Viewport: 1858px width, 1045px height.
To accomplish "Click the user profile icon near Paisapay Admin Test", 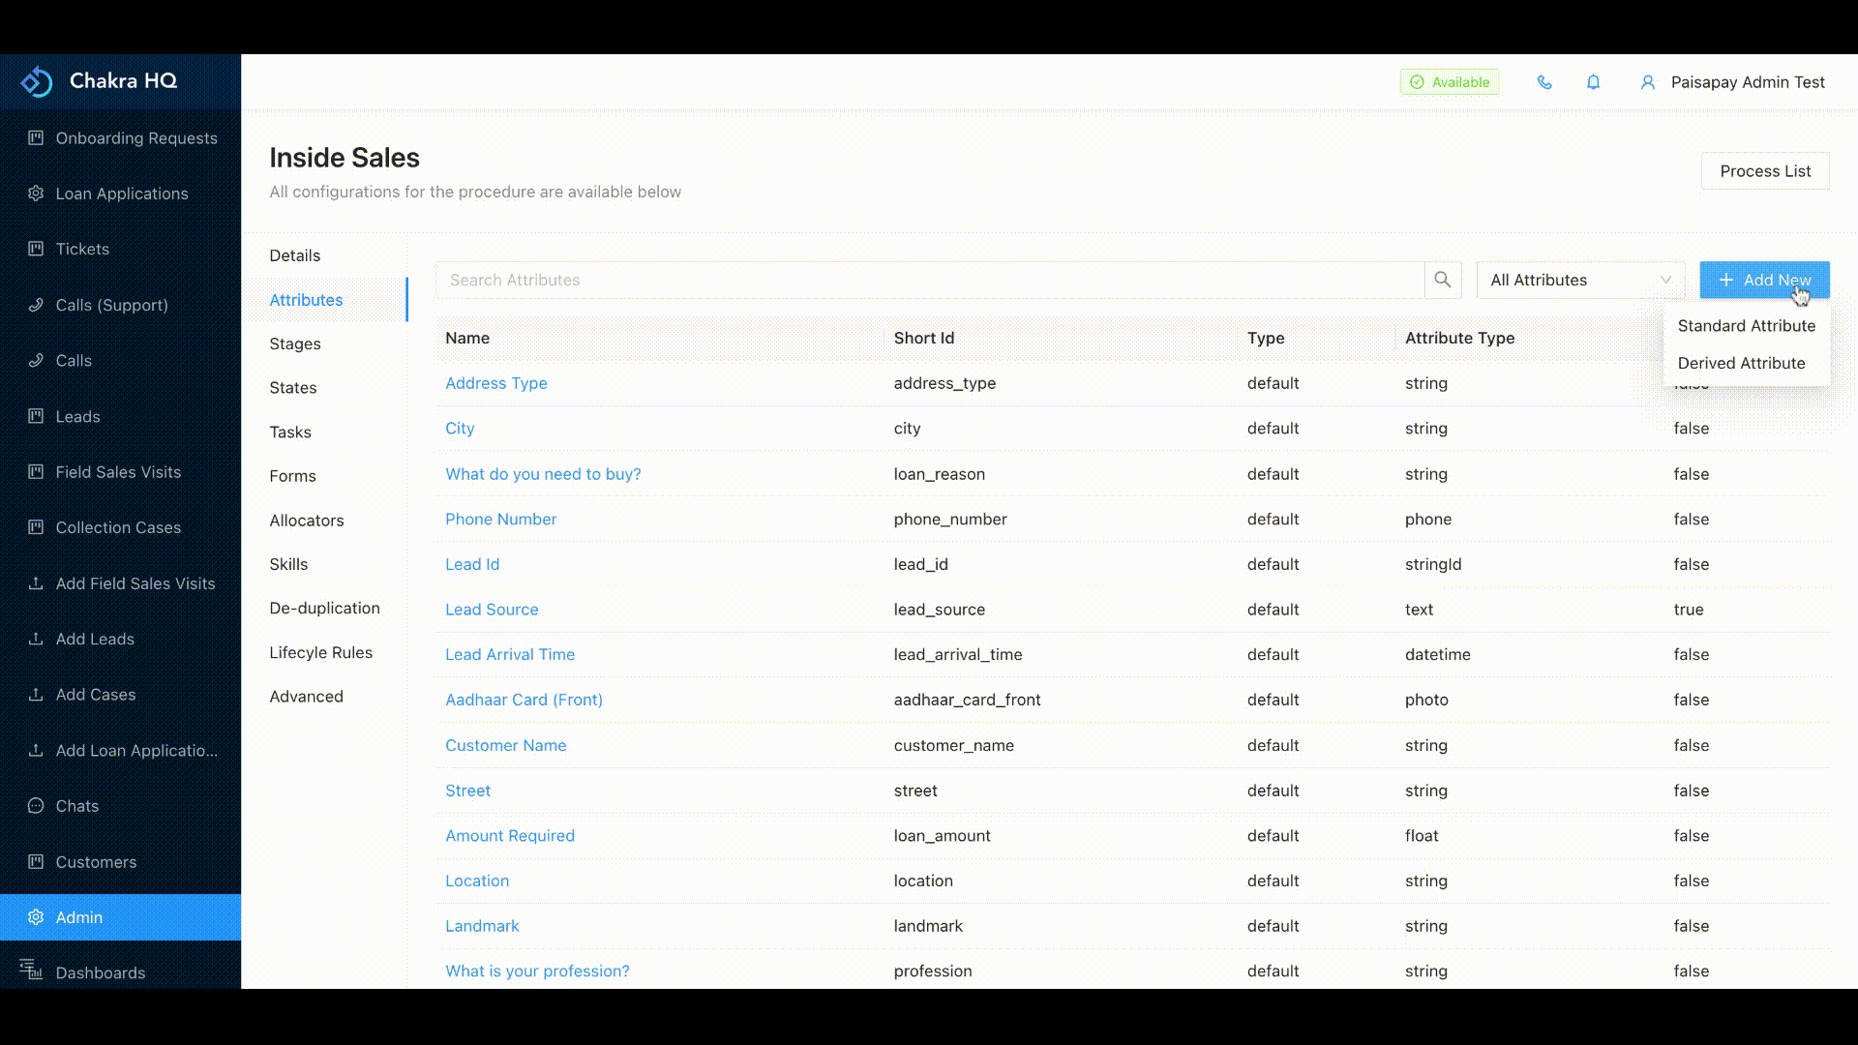I will coord(1648,82).
